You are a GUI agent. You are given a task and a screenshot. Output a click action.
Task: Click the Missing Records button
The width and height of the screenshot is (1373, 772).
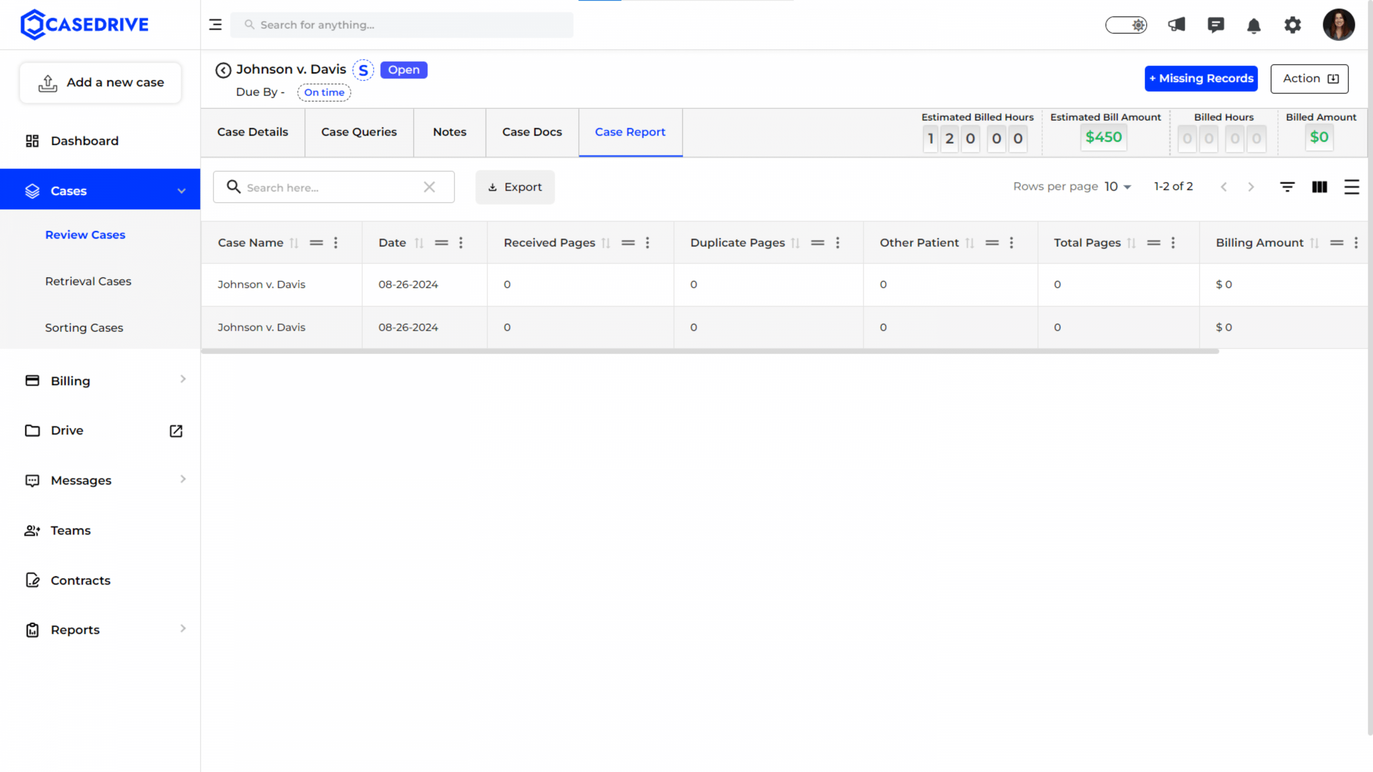click(1201, 78)
